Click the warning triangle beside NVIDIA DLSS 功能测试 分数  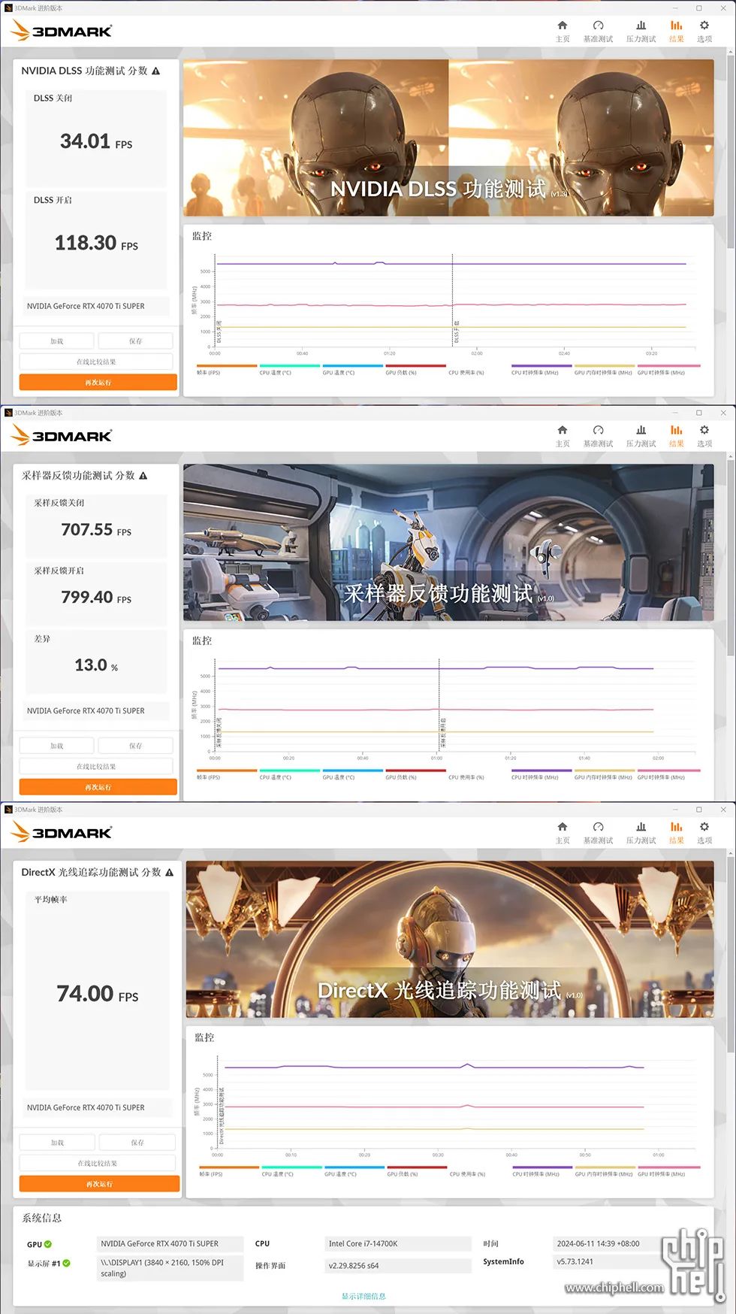156,71
